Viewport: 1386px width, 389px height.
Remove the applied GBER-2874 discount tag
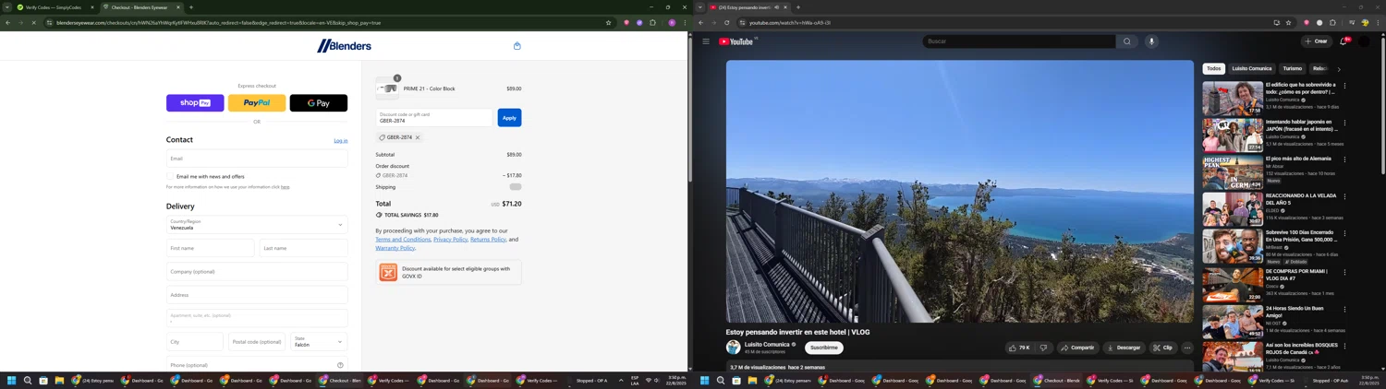(418, 137)
